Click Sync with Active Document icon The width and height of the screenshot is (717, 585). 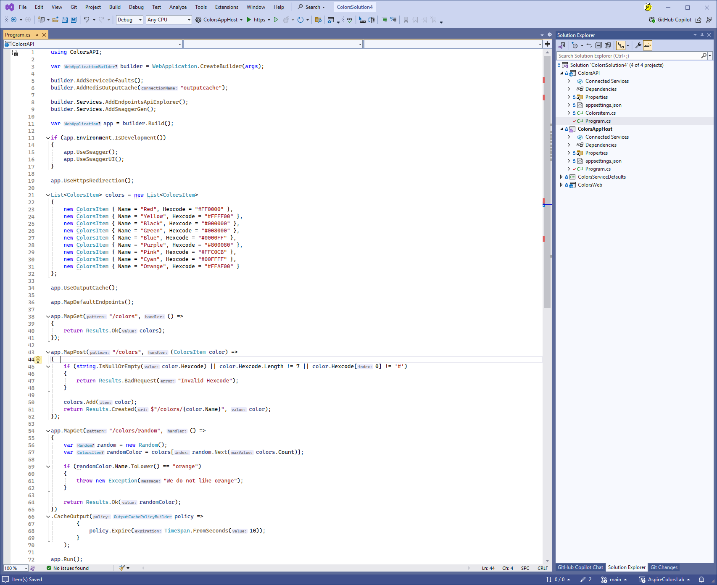[x=589, y=45]
